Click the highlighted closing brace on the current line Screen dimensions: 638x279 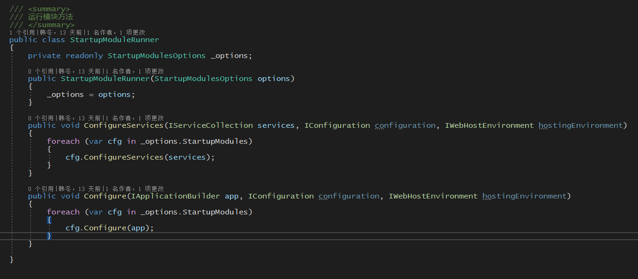pyautogui.click(x=49, y=236)
